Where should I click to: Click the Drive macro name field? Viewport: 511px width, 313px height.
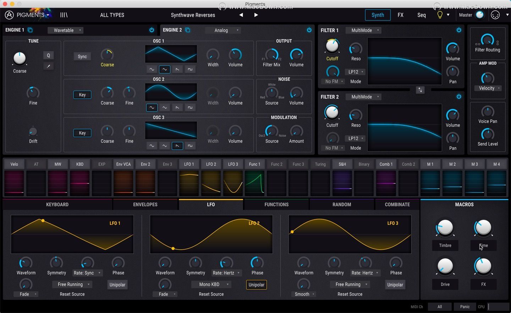445,284
